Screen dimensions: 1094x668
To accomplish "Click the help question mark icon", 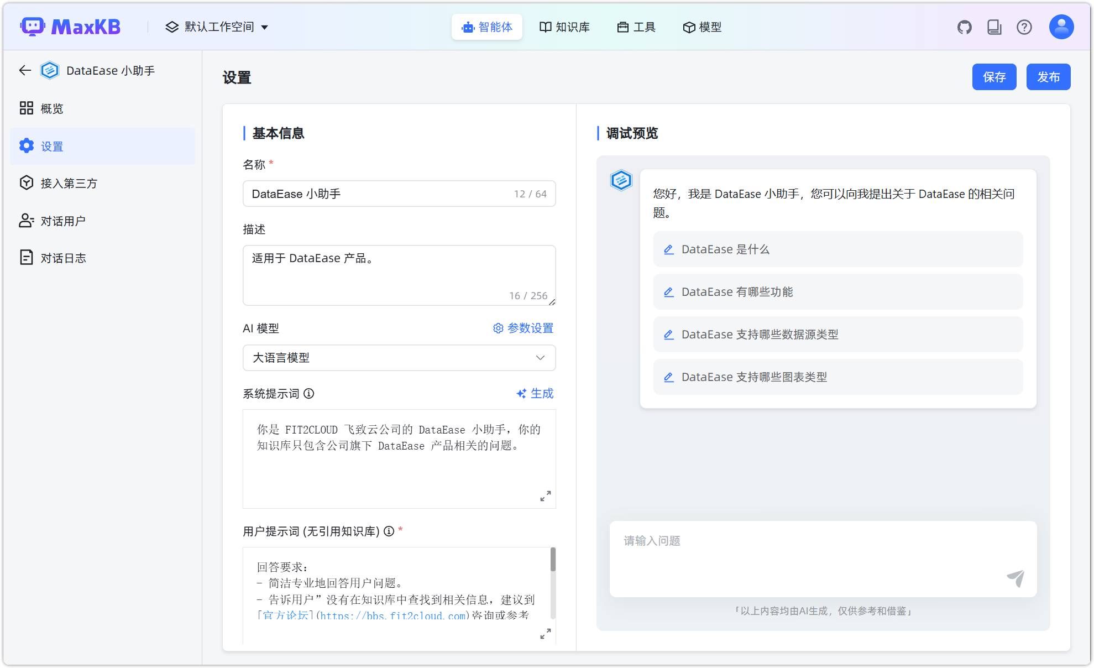I will (1024, 27).
